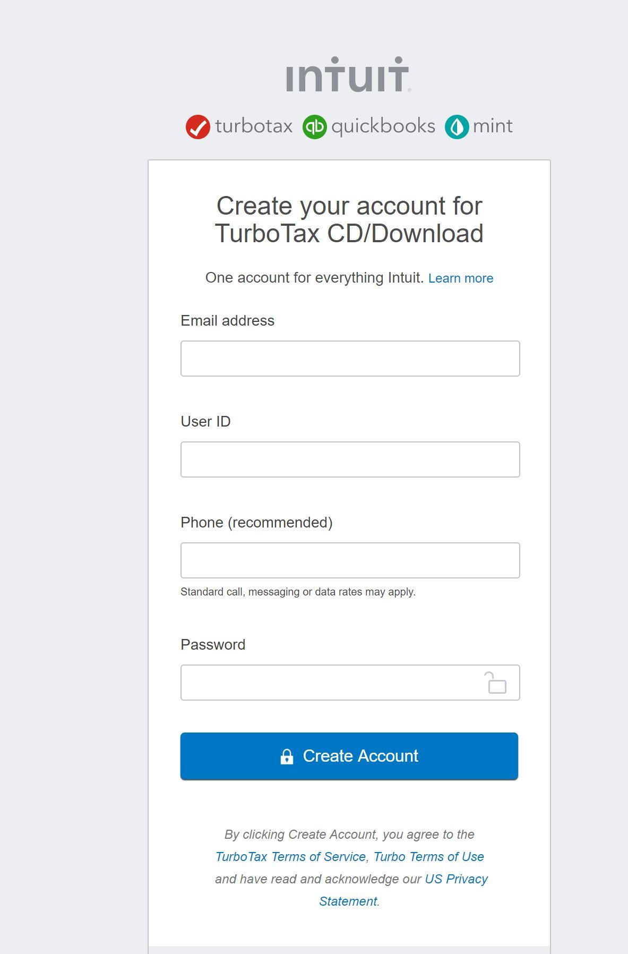Click inside the User ID field
This screenshot has width=628, height=954.
click(x=350, y=459)
